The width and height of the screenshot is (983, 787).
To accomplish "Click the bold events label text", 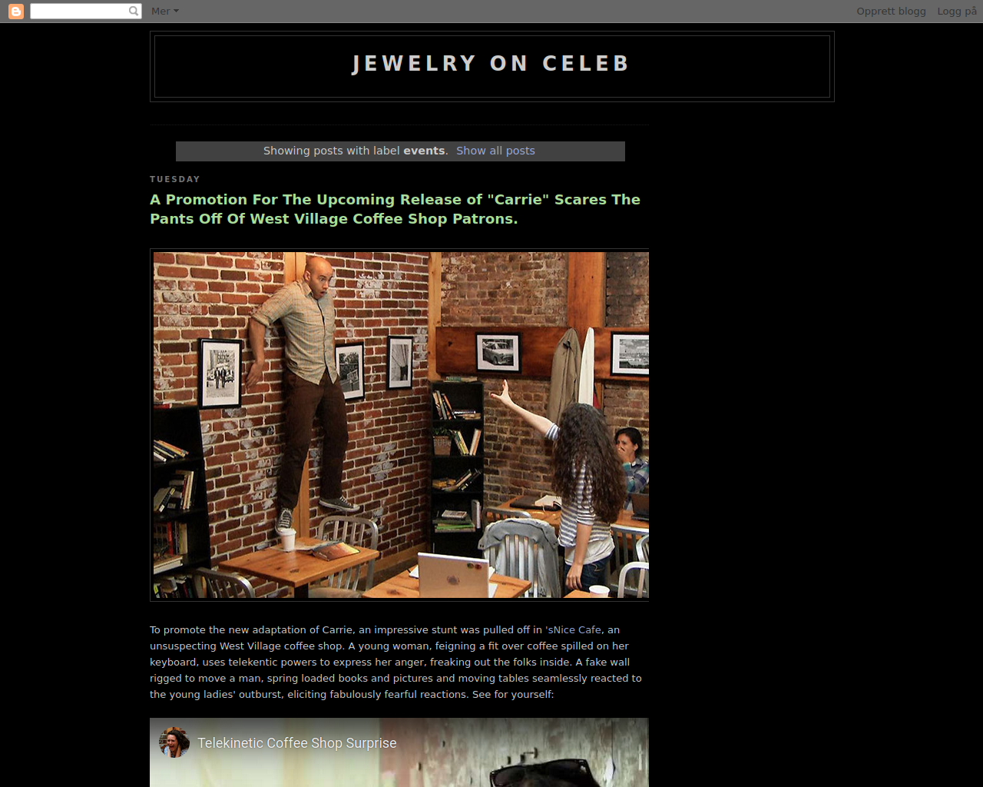I will [x=424, y=151].
